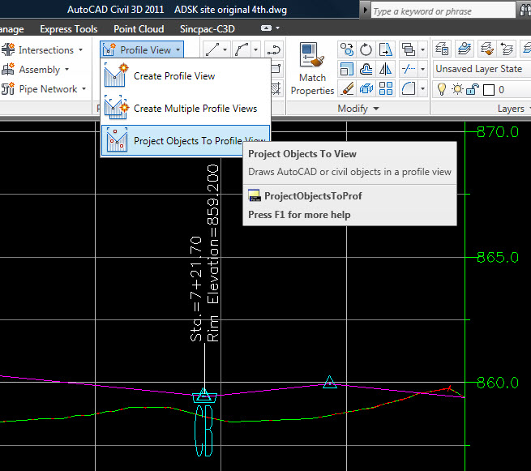531x471 pixels.
Task: Click the keyword search input field
Action: [x=443, y=11]
